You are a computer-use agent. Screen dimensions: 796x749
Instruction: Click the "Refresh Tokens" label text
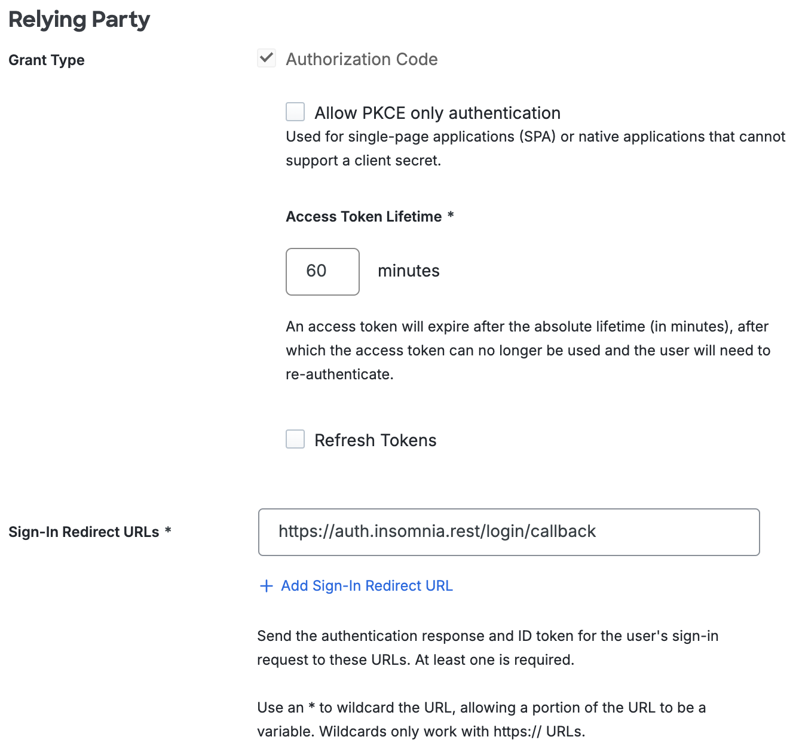(x=375, y=440)
